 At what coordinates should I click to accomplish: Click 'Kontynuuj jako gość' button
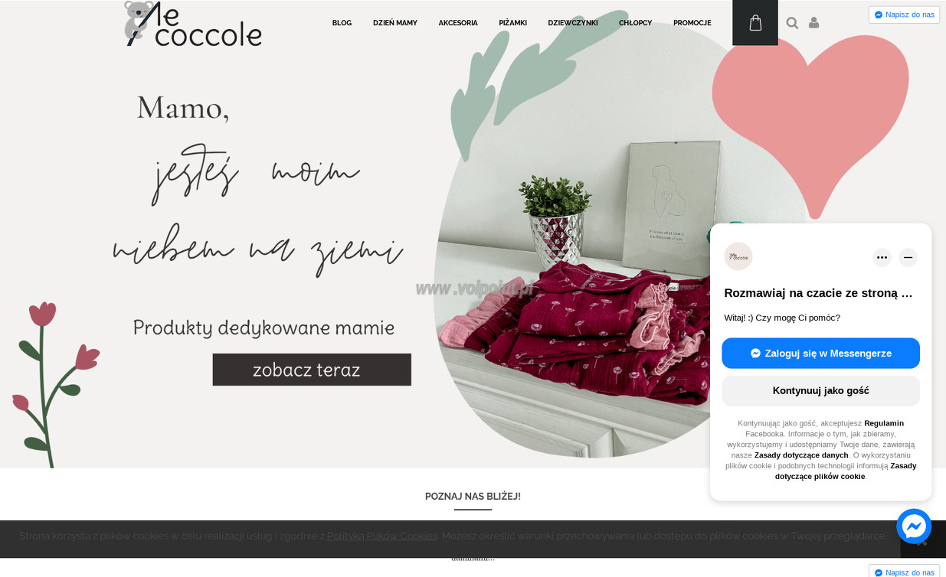pos(820,391)
